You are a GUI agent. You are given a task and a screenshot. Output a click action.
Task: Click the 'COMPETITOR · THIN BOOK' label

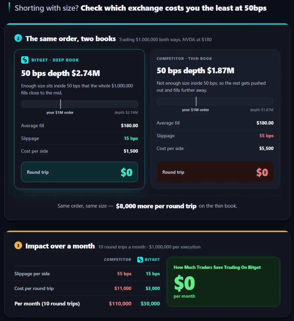coord(185,59)
